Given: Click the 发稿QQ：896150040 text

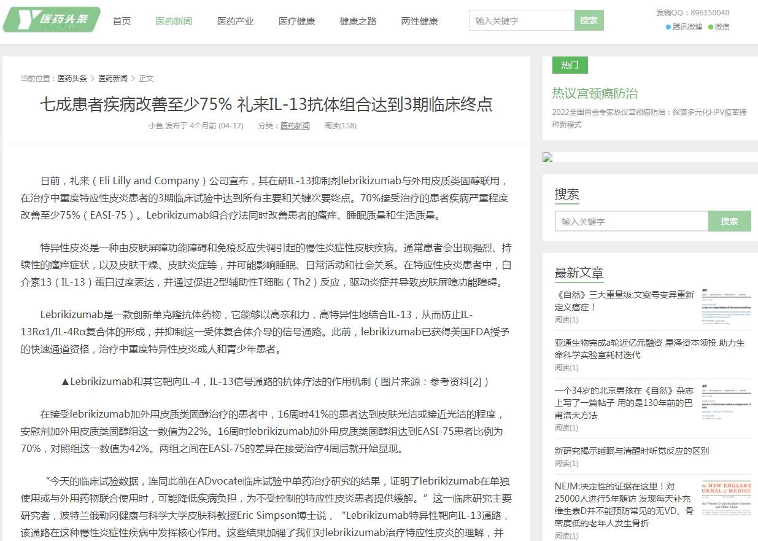Looking at the screenshot, I should pyautogui.click(x=693, y=12).
